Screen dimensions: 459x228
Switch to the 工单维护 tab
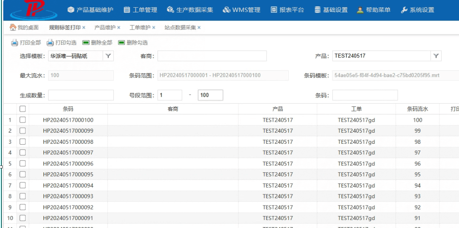click(x=140, y=28)
